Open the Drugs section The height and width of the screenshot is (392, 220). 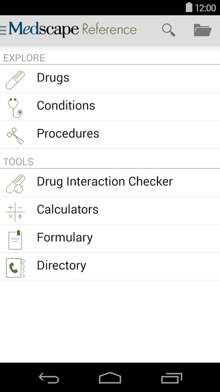click(x=110, y=78)
